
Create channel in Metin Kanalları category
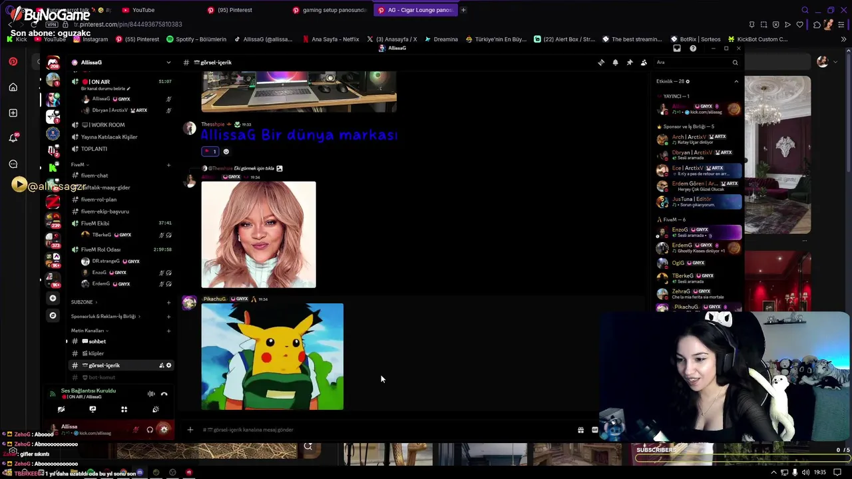click(x=168, y=331)
